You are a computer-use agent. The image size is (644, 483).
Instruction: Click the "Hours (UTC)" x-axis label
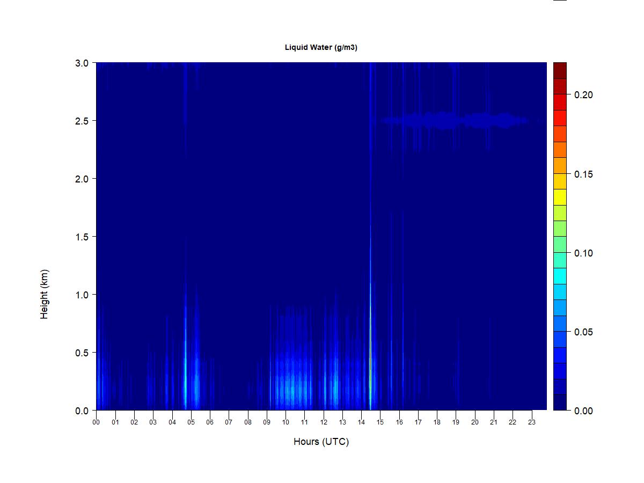point(321,442)
